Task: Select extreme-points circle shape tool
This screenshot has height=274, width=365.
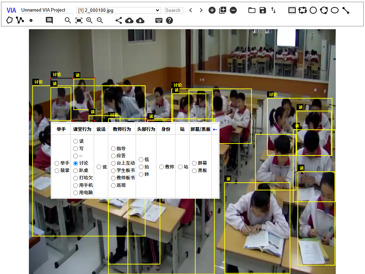Action: (x=324, y=10)
